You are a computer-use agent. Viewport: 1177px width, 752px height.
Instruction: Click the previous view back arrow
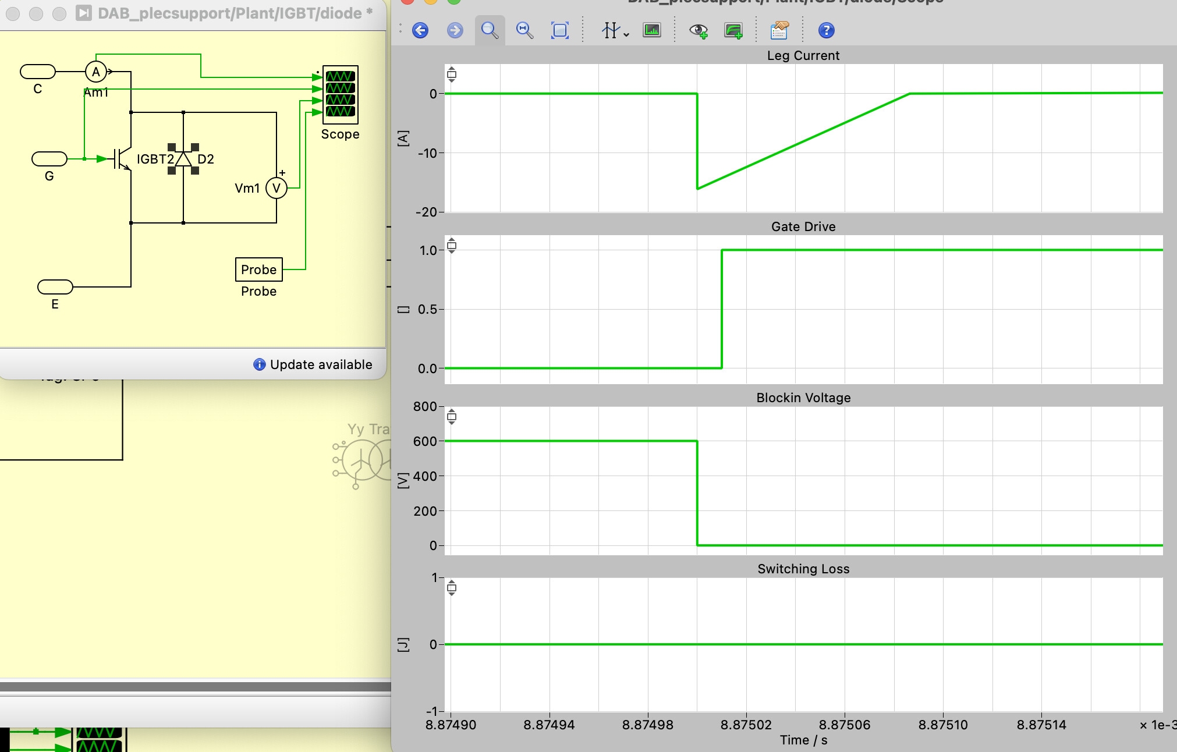420,30
